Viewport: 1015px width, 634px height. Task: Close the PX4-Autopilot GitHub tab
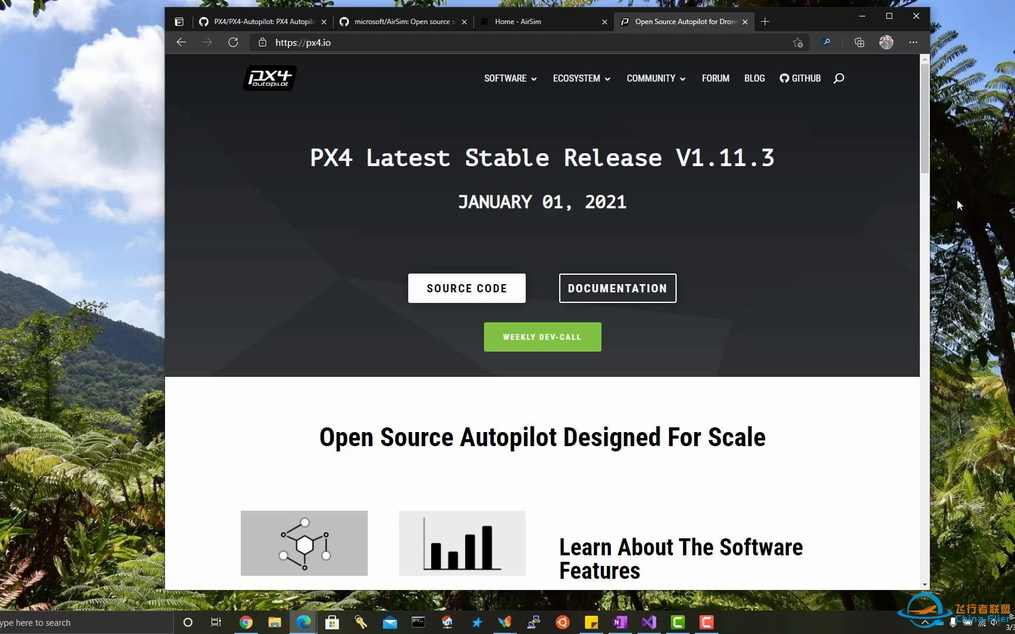click(x=324, y=22)
